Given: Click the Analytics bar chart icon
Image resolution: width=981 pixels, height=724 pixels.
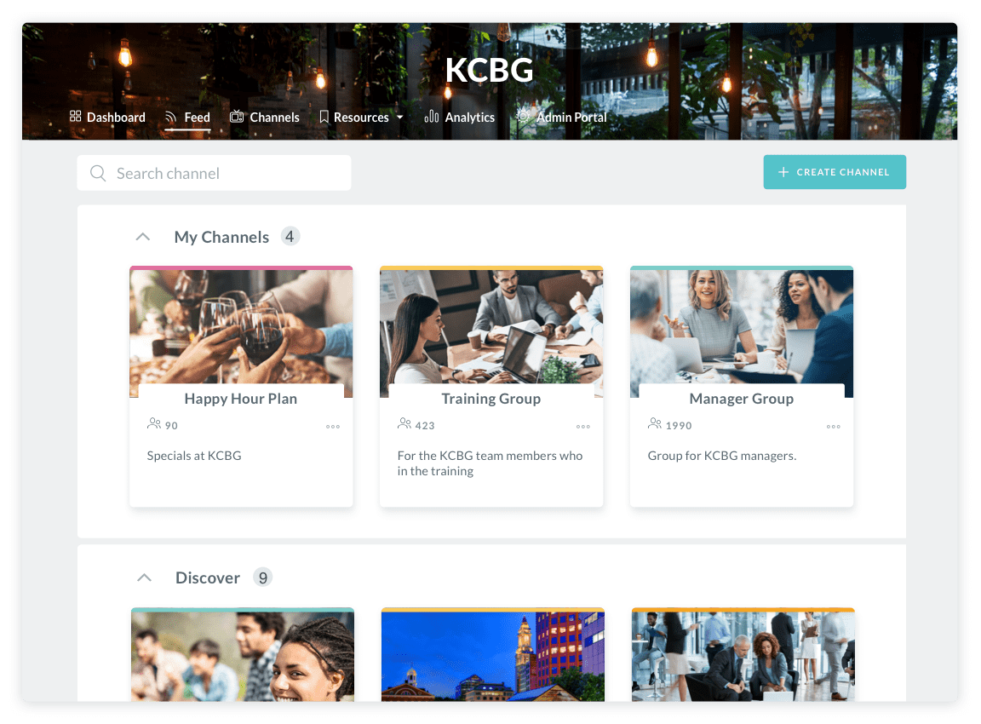Looking at the screenshot, I should [x=431, y=117].
